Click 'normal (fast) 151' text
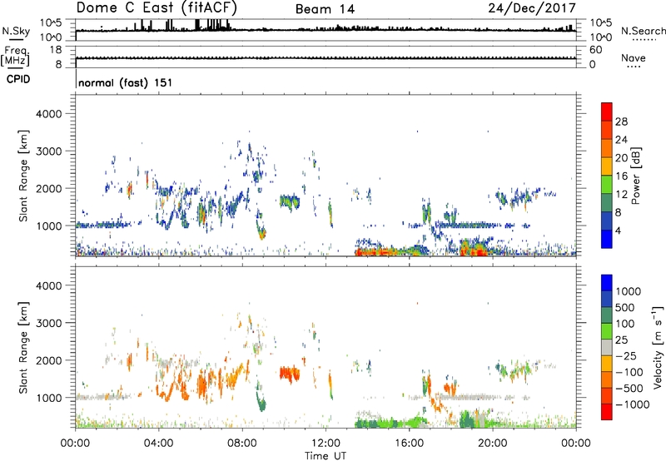Screen dimensions: 666x461 click(x=126, y=82)
